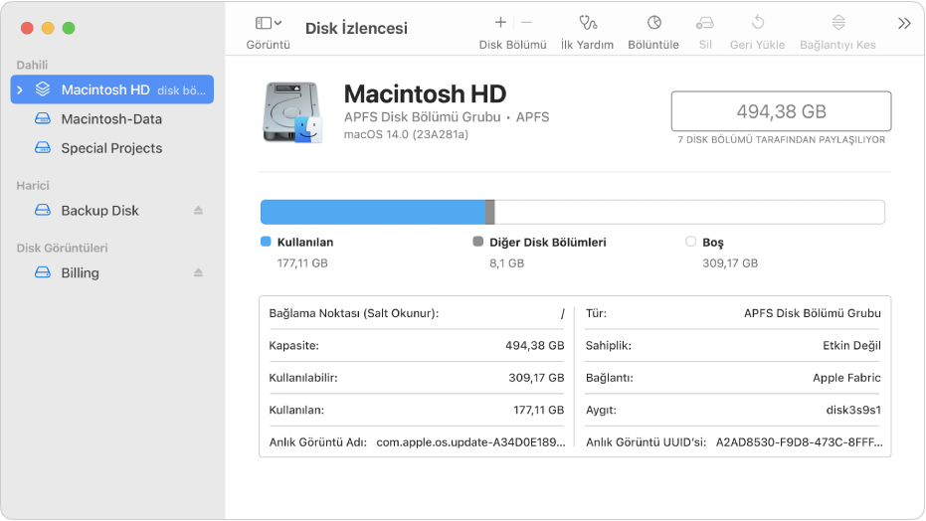
Task: Add a volume with the plus icon
Action: coord(500,23)
